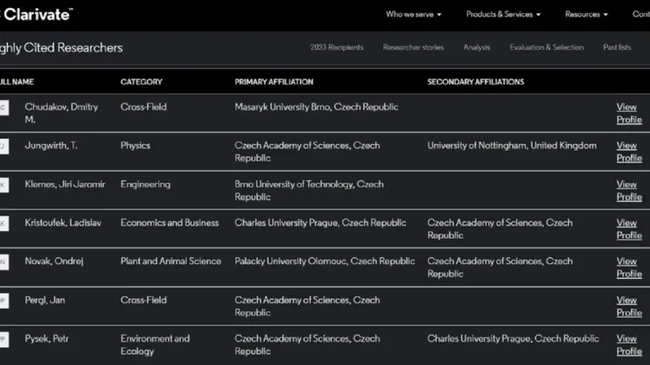Viewport: 650px width, 365px height.
Task: View Profile for Chudakov, Dmitry M.
Action: [628, 114]
